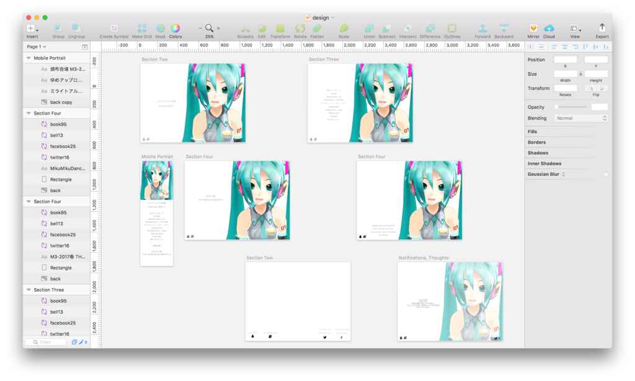Image resolution: width=635 pixels, height=381 pixels.
Task: Click the align left icon
Action: 554,47
